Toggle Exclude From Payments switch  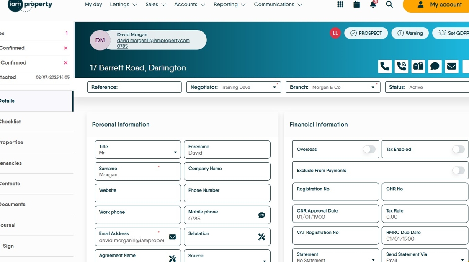458,170
